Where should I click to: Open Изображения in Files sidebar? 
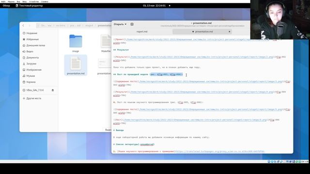pyautogui.click(x=39, y=70)
